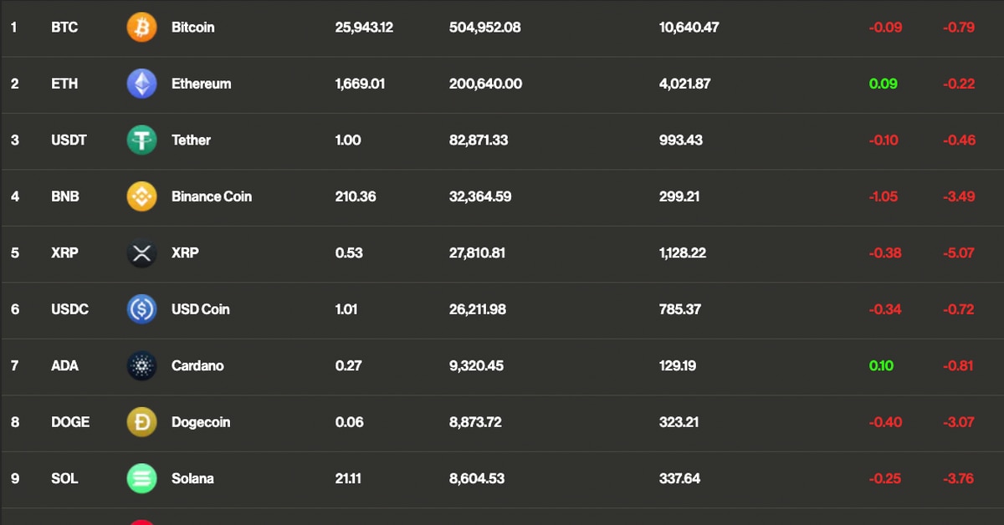This screenshot has width=1004, height=525.
Task: Click the green Tether logo icon
Action: [141, 140]
